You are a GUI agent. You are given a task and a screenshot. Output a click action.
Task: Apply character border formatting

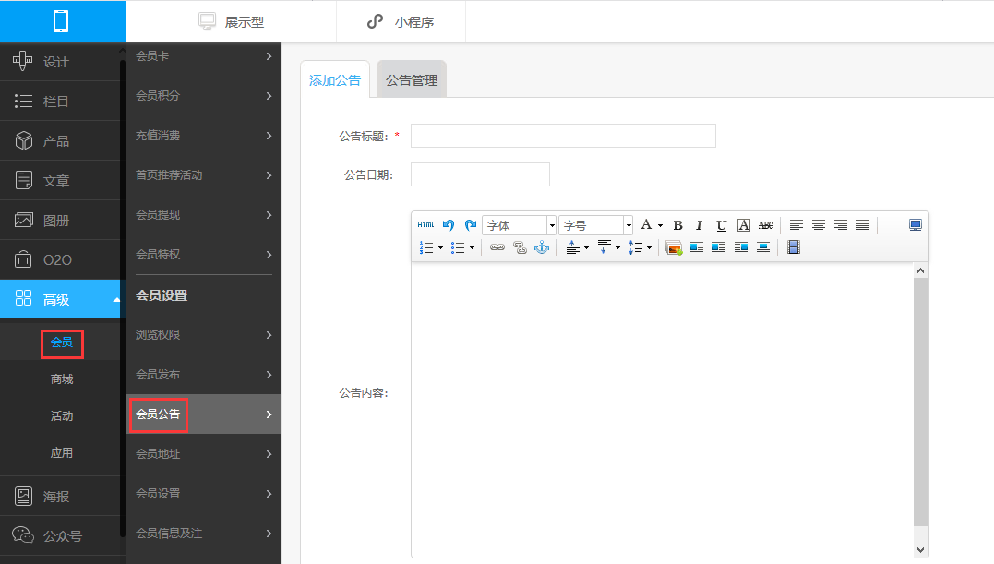coord(744,225)
